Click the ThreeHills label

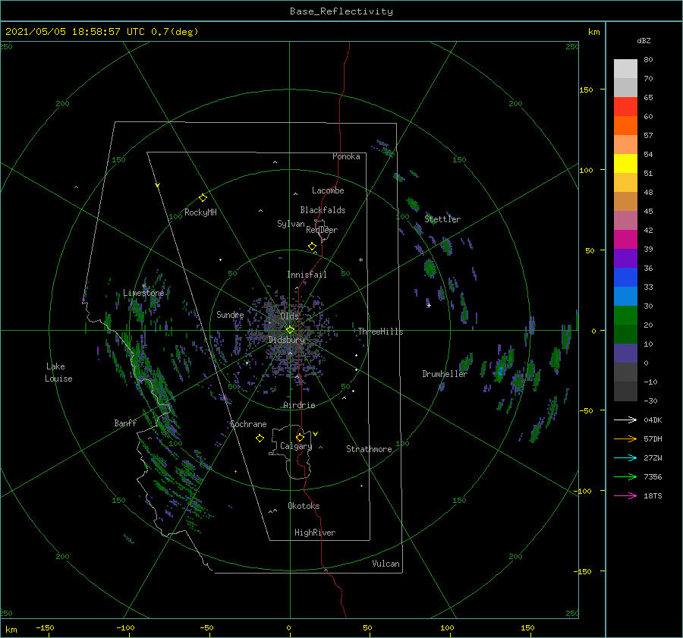[381, 332]
